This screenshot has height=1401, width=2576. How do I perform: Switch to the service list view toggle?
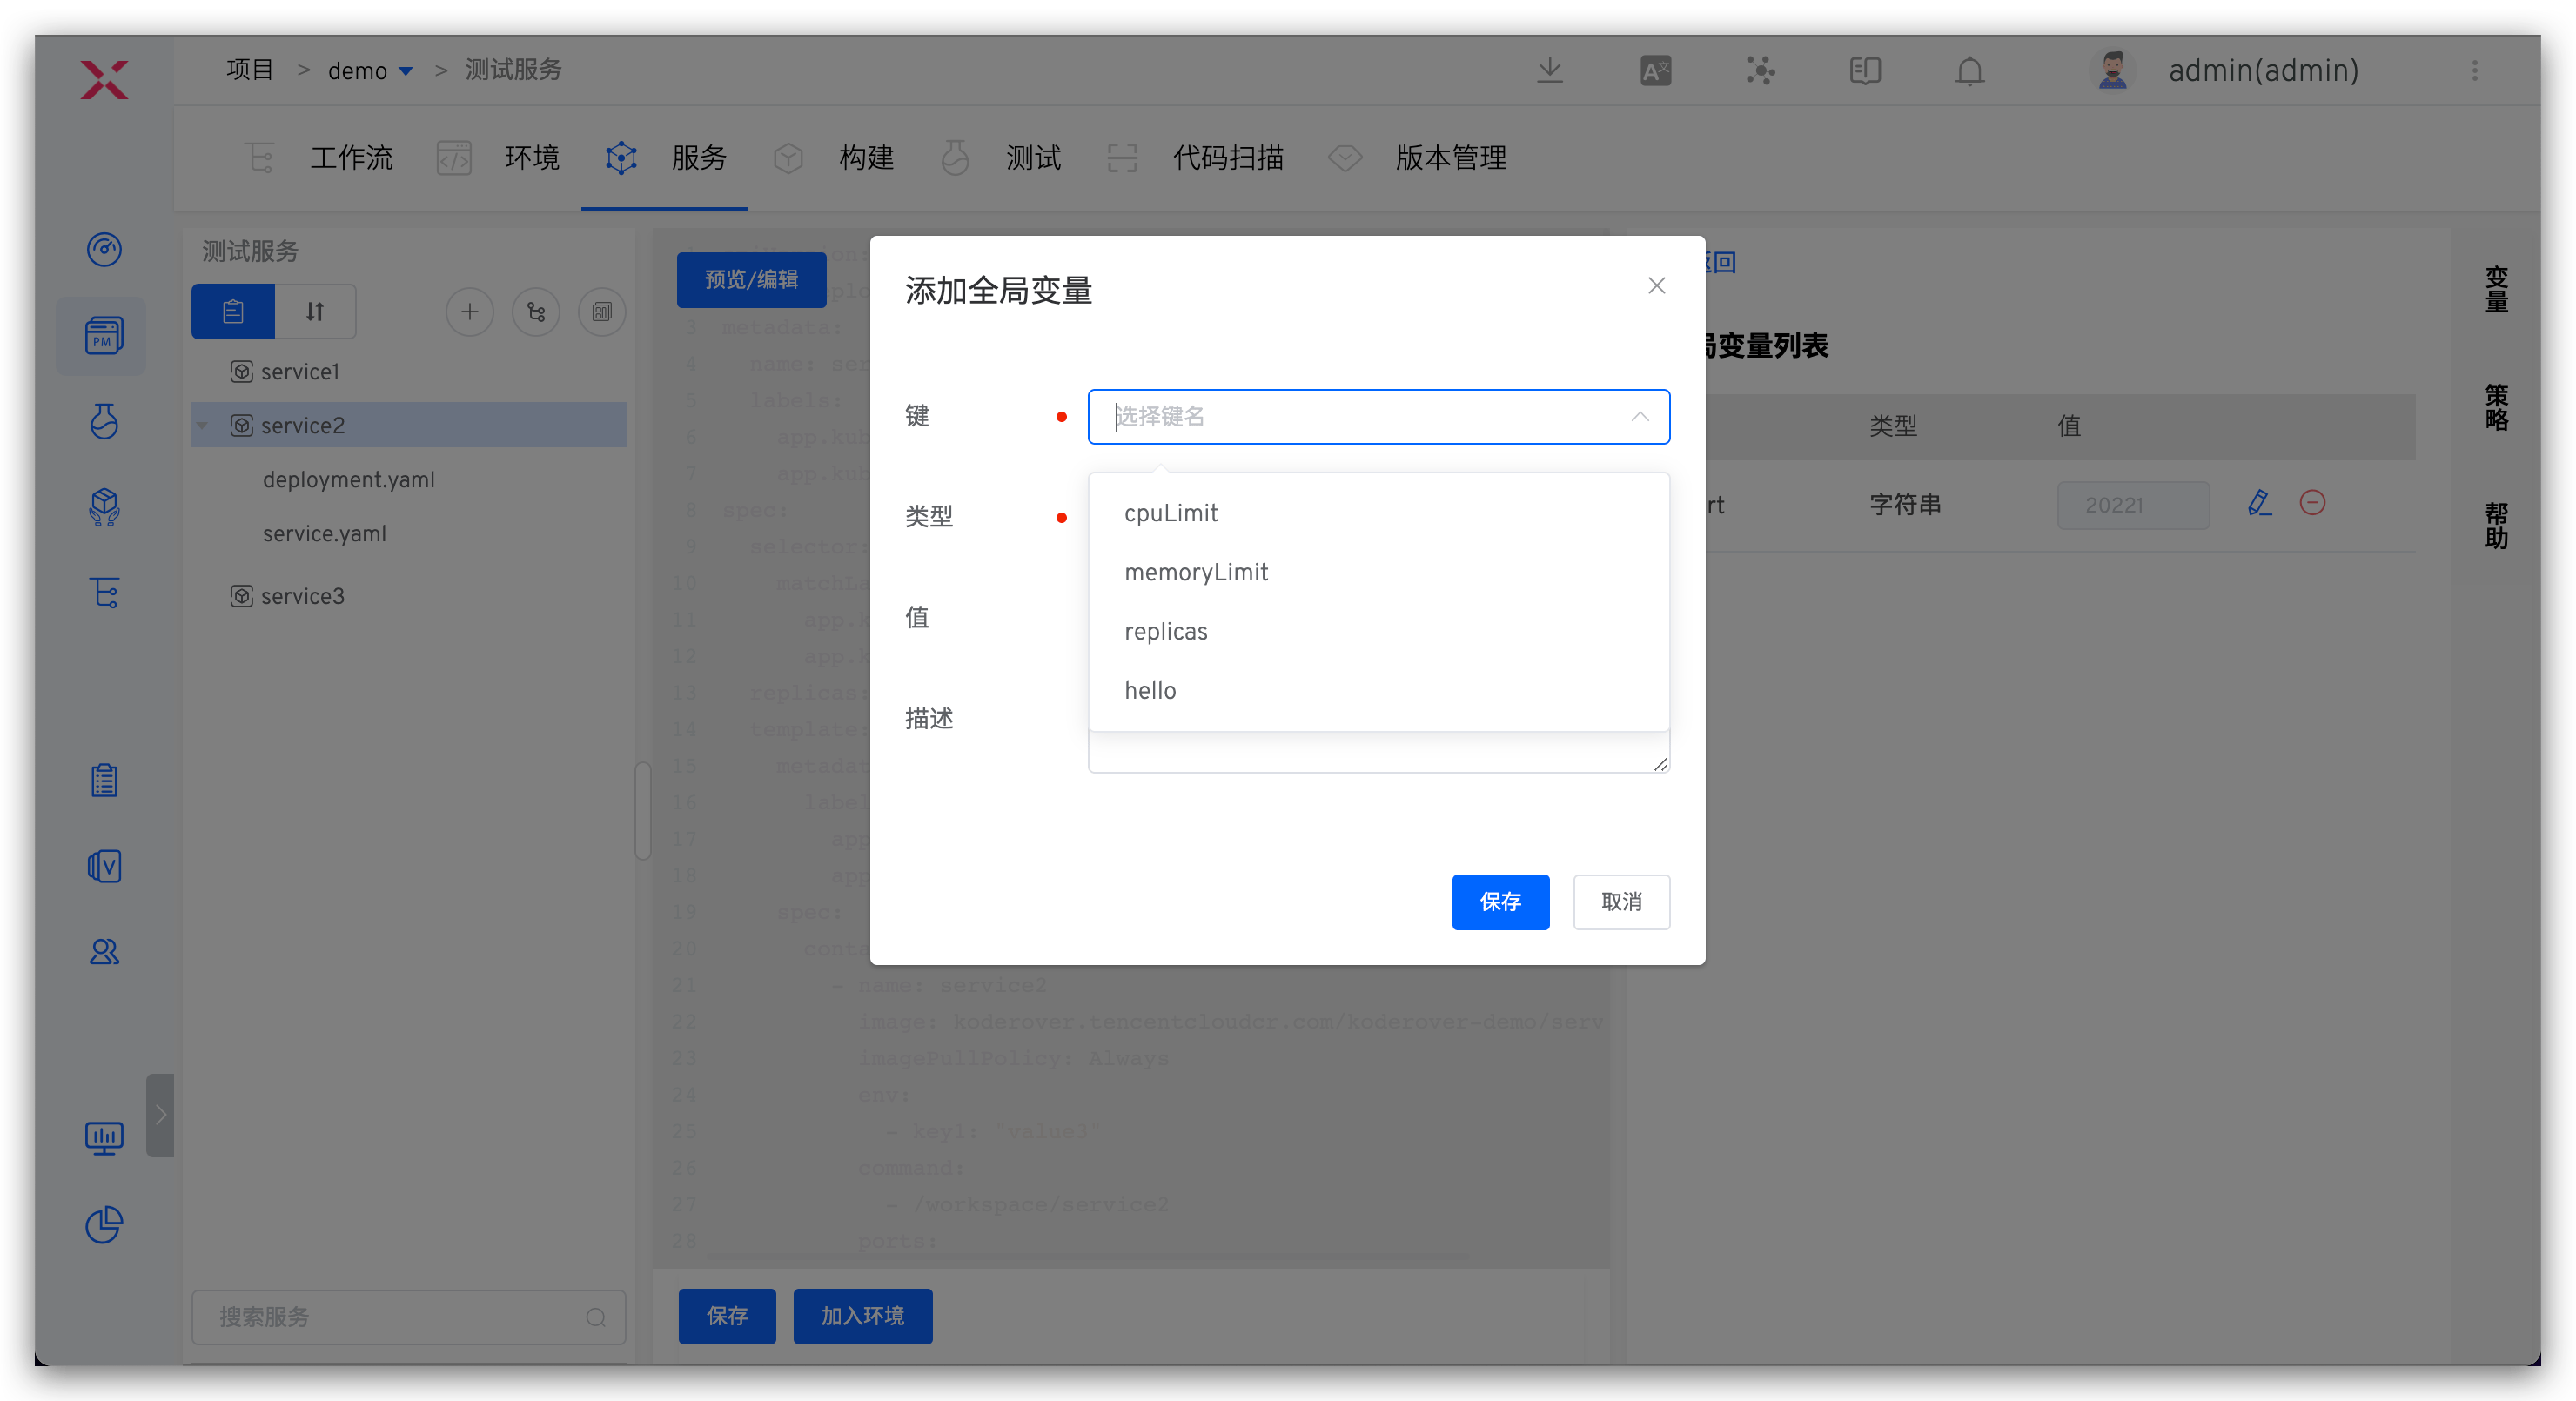tap(233, 312)
